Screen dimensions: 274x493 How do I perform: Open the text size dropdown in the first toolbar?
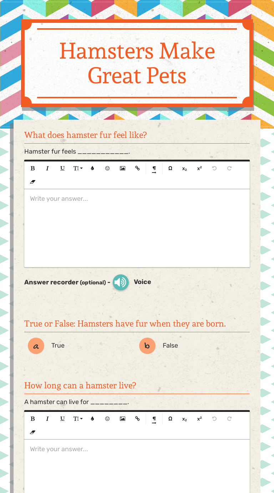click(x=77, y=168)
